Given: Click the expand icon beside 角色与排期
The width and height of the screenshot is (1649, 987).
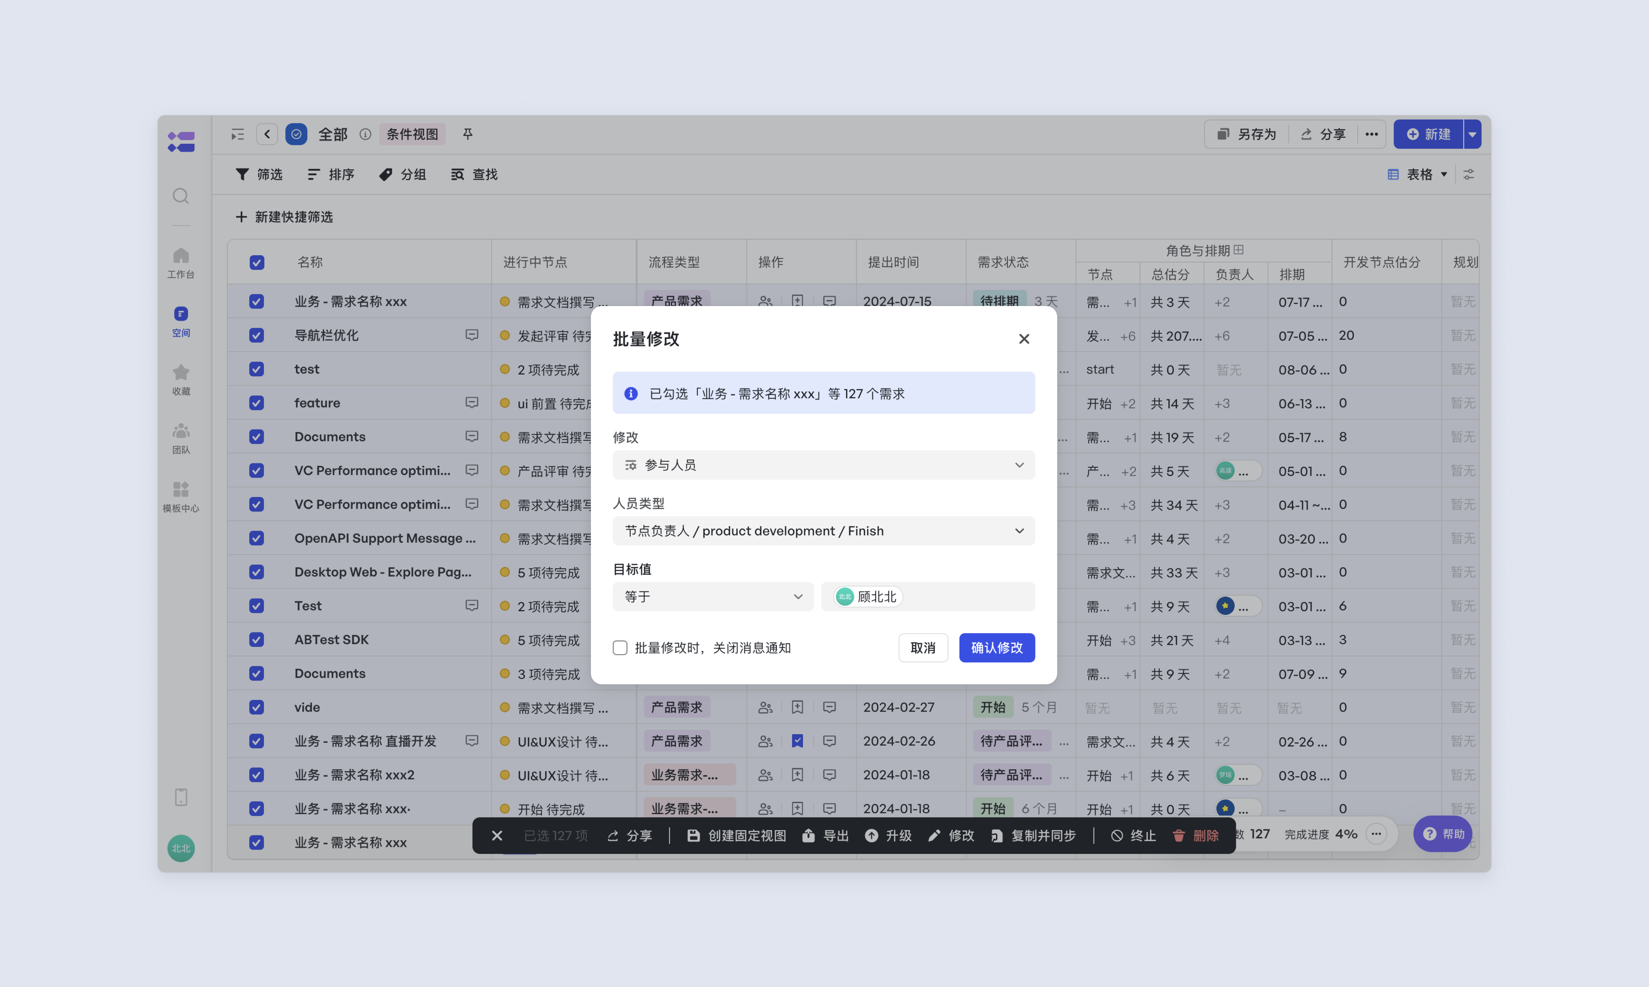Looking at the screenshot, I should coord(1238,250).
